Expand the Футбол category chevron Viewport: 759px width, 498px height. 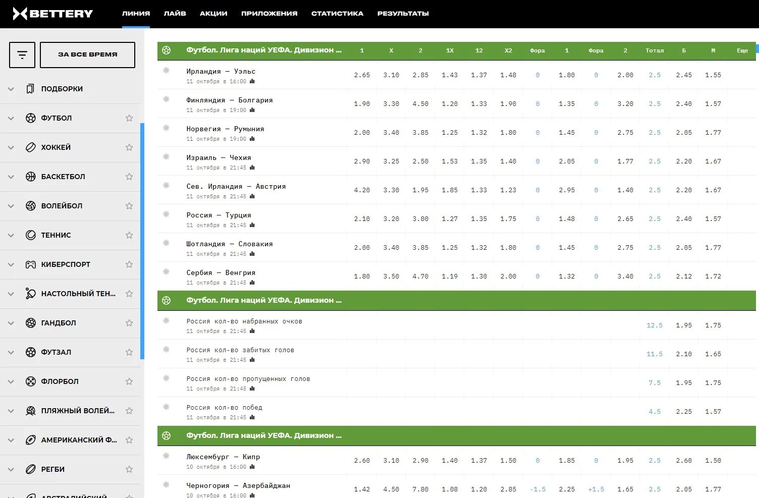tap(11, 118)
